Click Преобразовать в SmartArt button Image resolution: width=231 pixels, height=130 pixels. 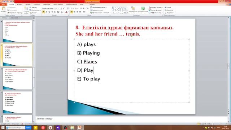tap(100, 13)
